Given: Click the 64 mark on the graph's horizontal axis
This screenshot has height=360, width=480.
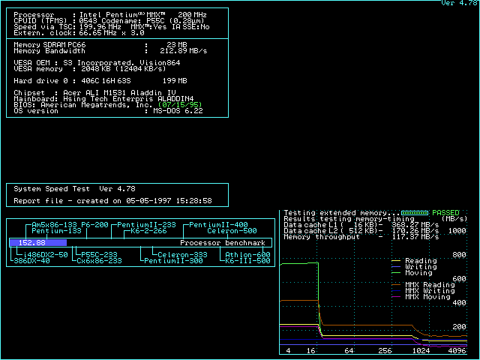Looking at the screenshot, I should [349, 351].
